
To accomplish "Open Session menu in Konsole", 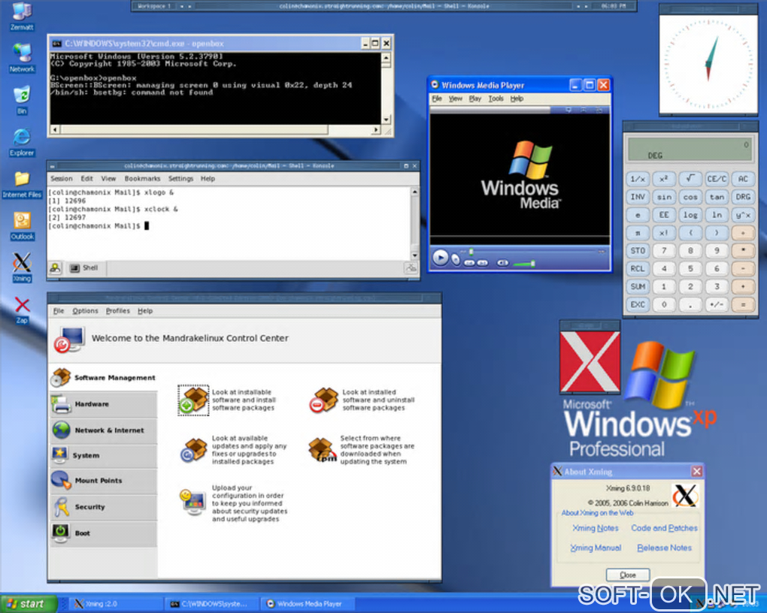I will coord(62,179).
